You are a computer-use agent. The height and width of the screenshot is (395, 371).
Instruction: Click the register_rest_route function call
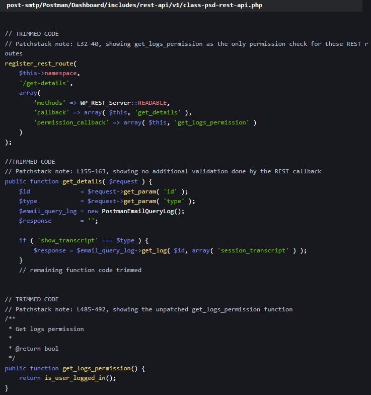click(41, 63)
